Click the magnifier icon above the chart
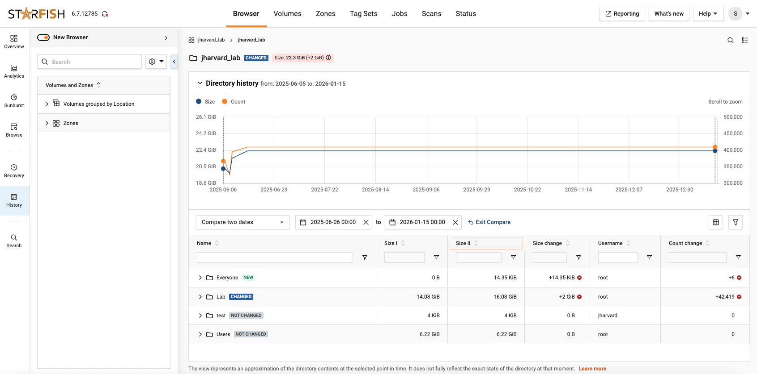Screen dimensions: 757x374 click(x=730, y=40)
